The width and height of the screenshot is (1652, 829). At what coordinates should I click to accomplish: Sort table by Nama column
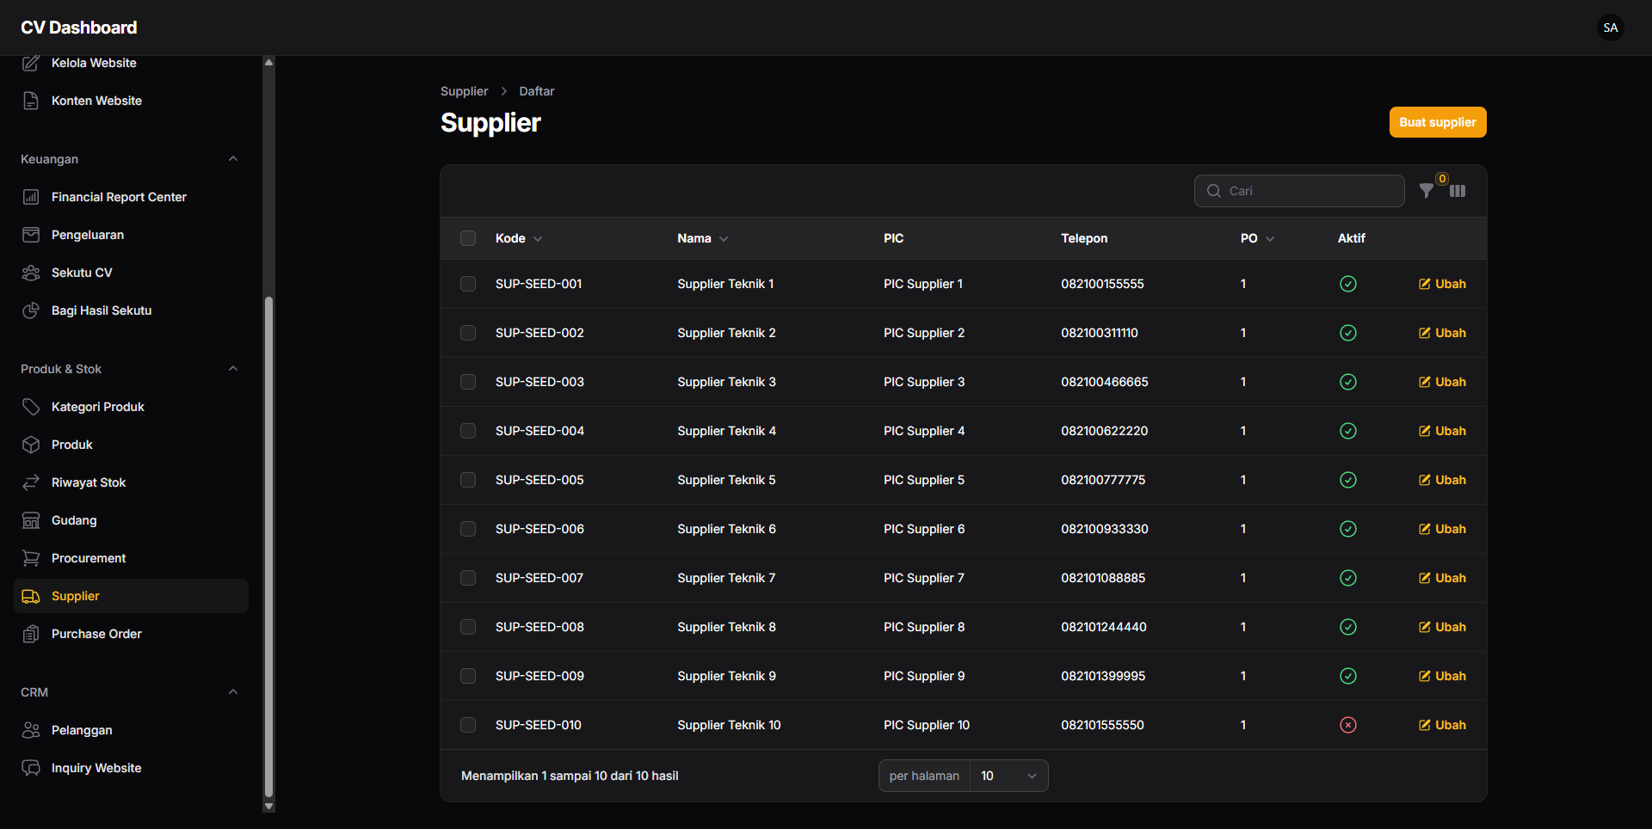click(x=702, y=238)
